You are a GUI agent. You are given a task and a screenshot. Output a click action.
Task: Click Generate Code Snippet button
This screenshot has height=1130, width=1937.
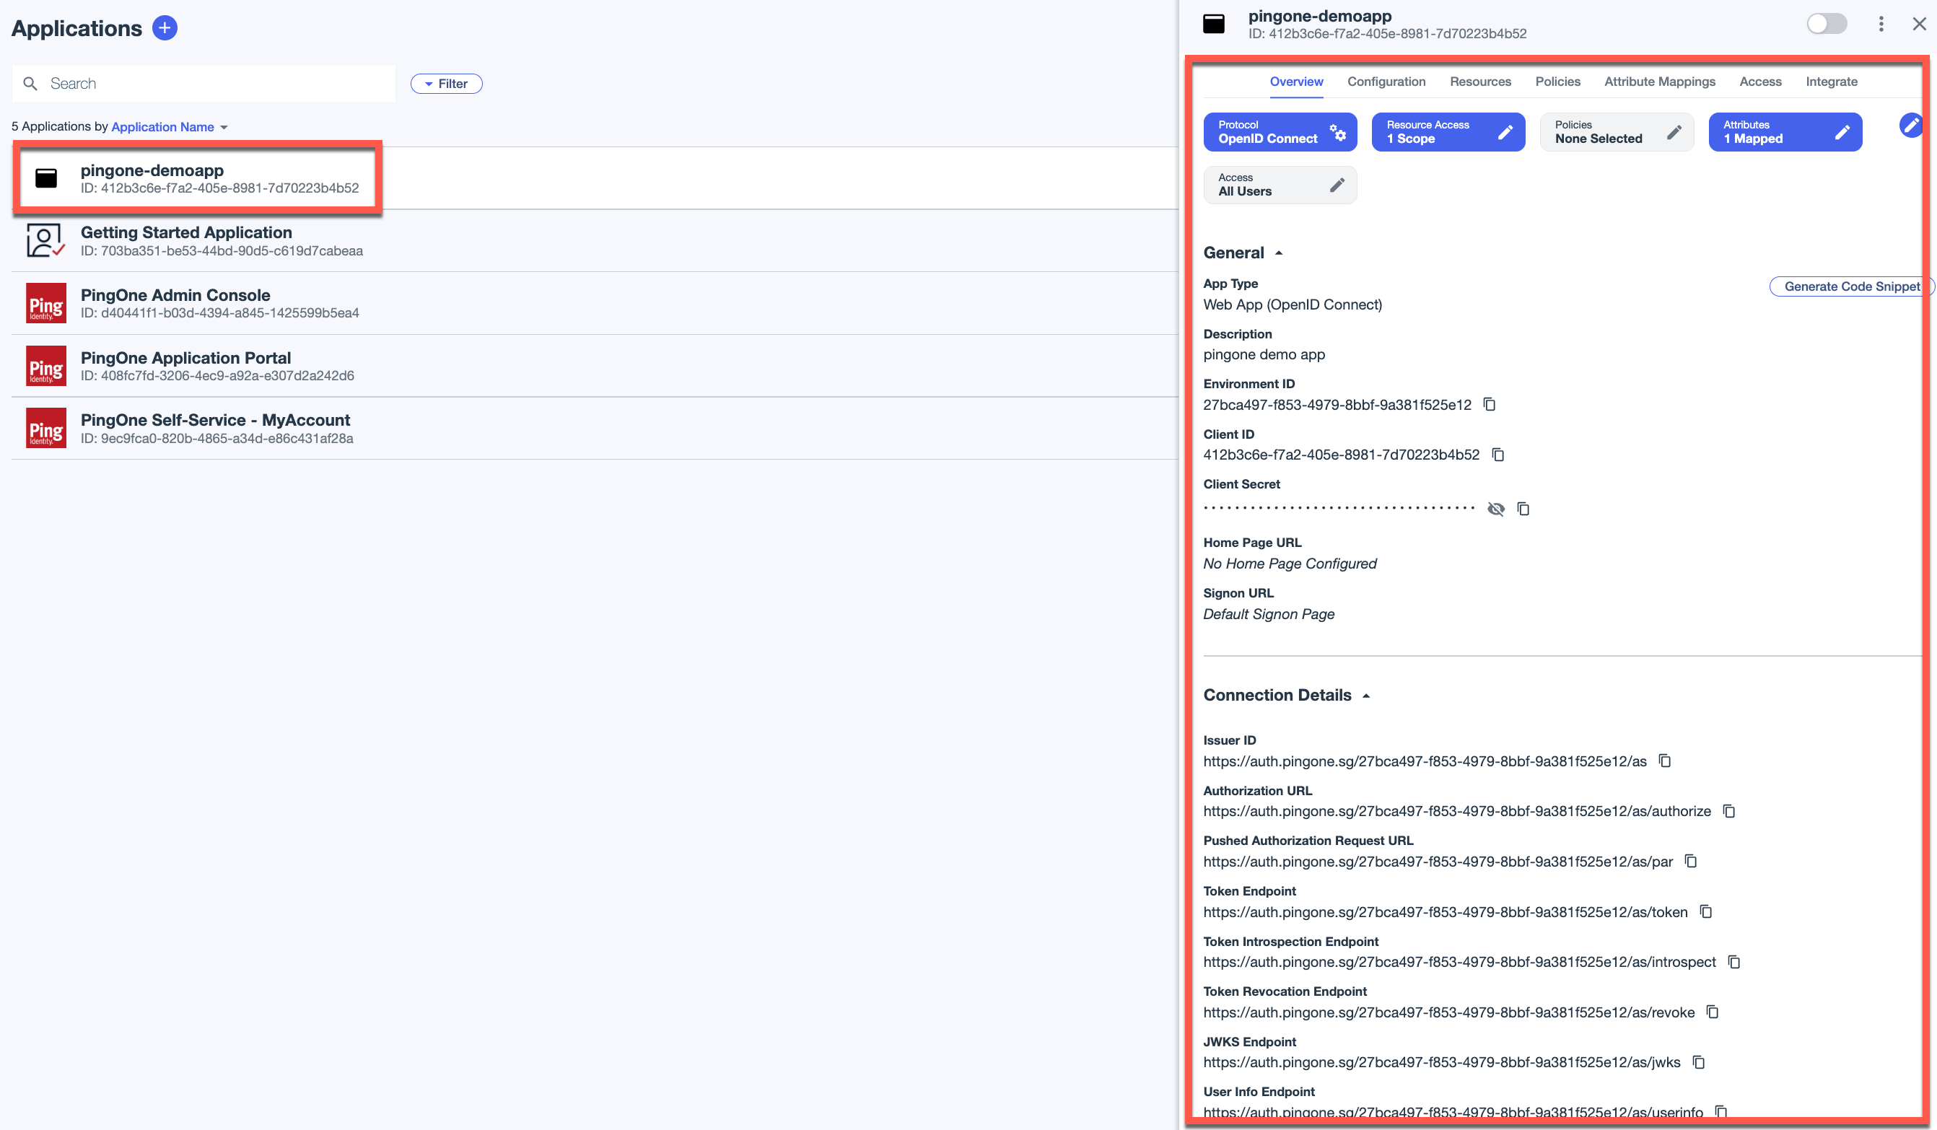click(x=1850, y=286)
